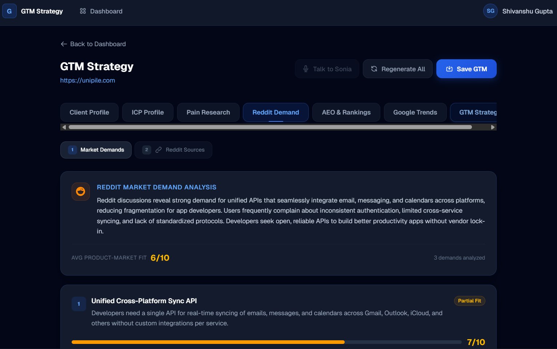This screenshot has height=349, width=557.
Task: Click the 7/10 score value
Action: click(x=476, y=342)
